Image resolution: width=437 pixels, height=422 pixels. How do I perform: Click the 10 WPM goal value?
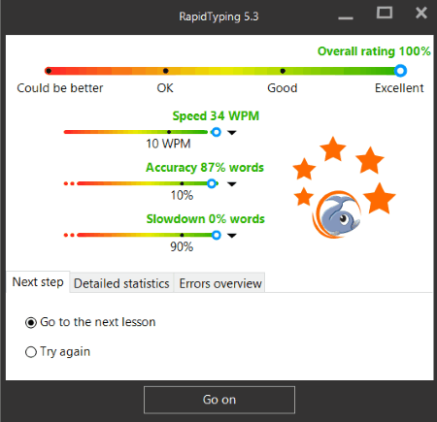[168, 144]
